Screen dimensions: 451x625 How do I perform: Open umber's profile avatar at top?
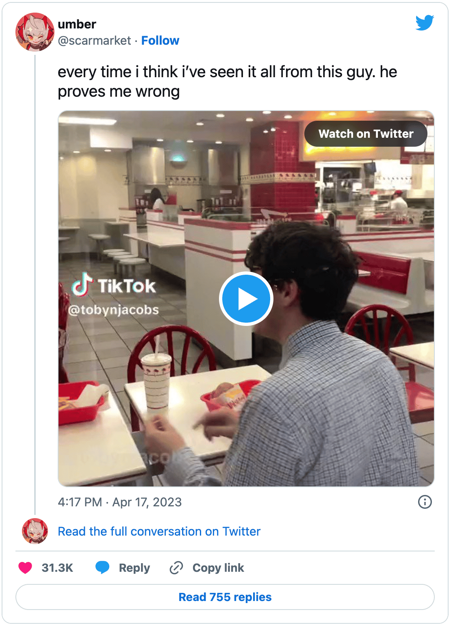[x=35, y=32]
